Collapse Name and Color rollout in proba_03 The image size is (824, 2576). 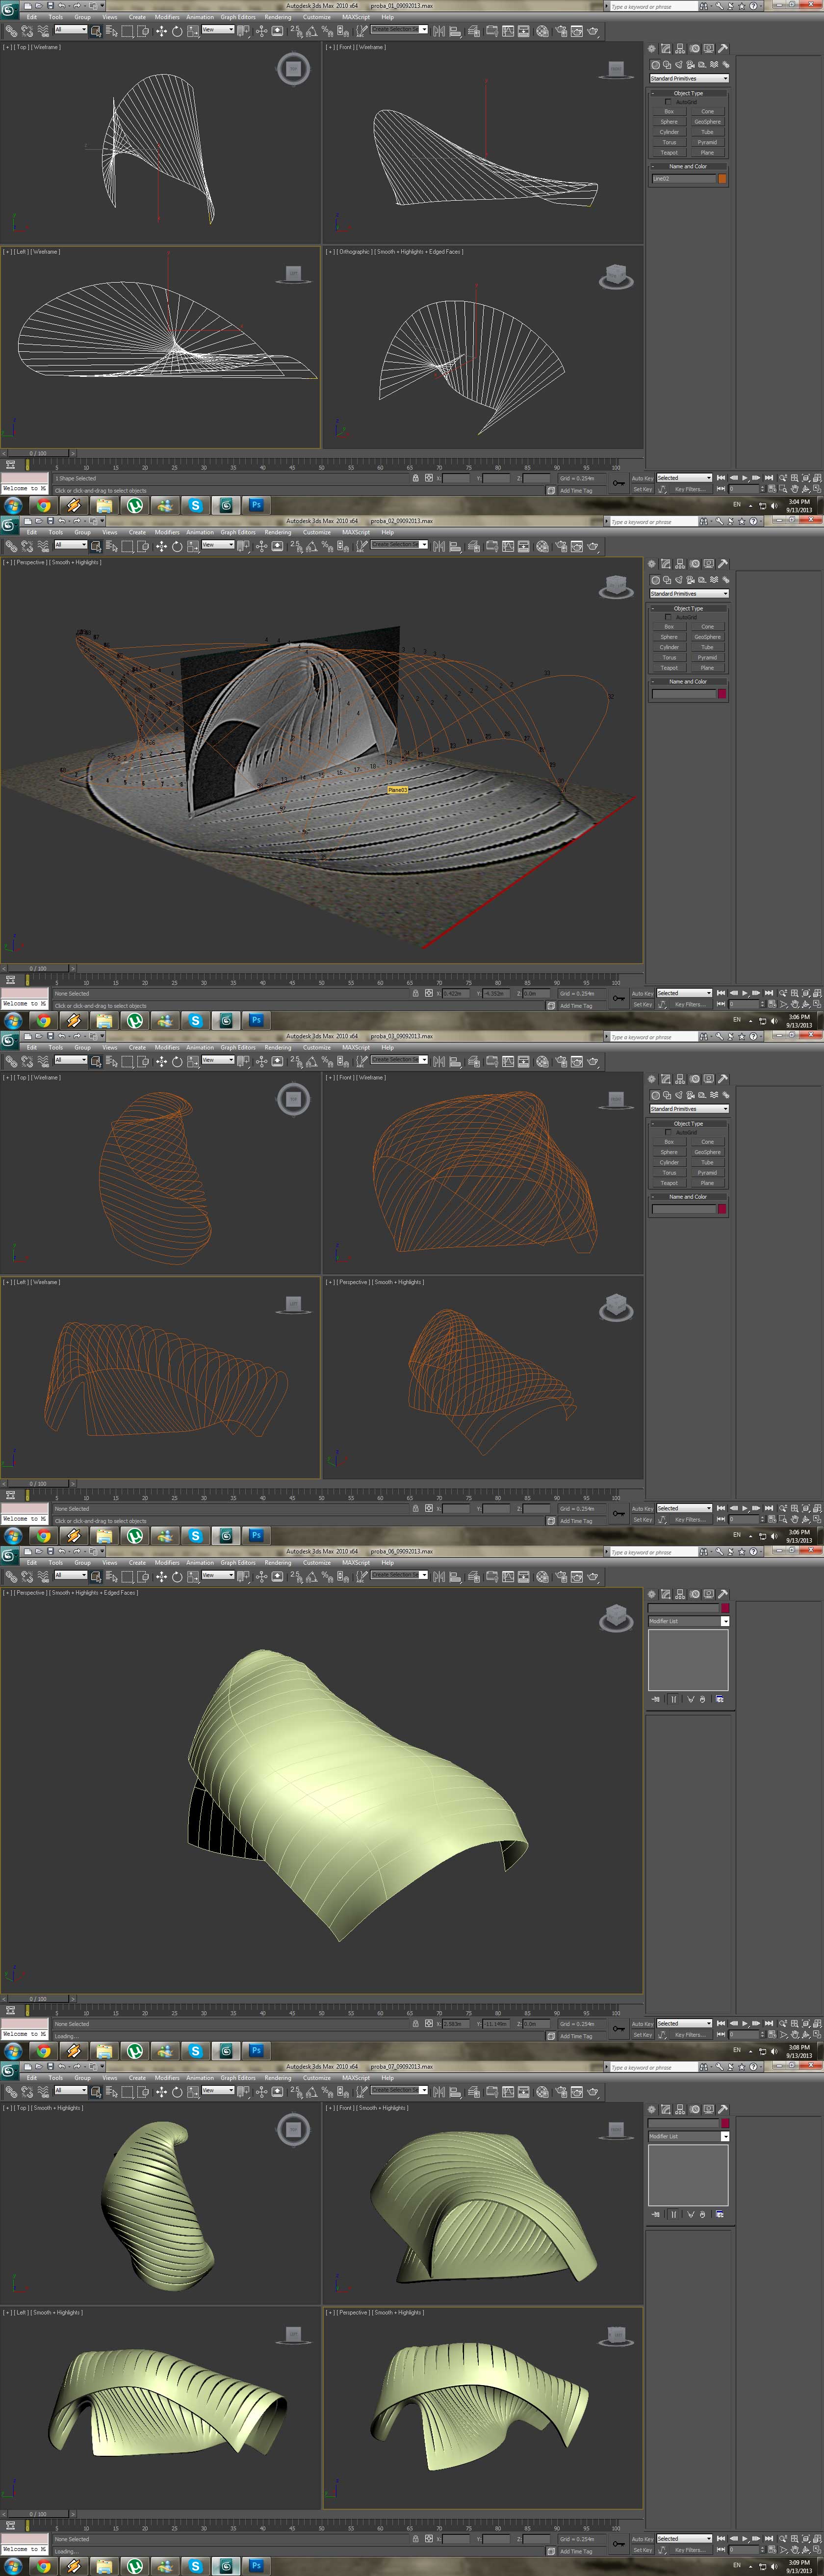coord(688,1196)
